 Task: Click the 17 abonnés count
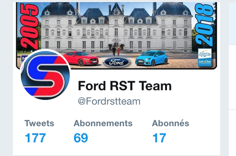tap(159, 138)
